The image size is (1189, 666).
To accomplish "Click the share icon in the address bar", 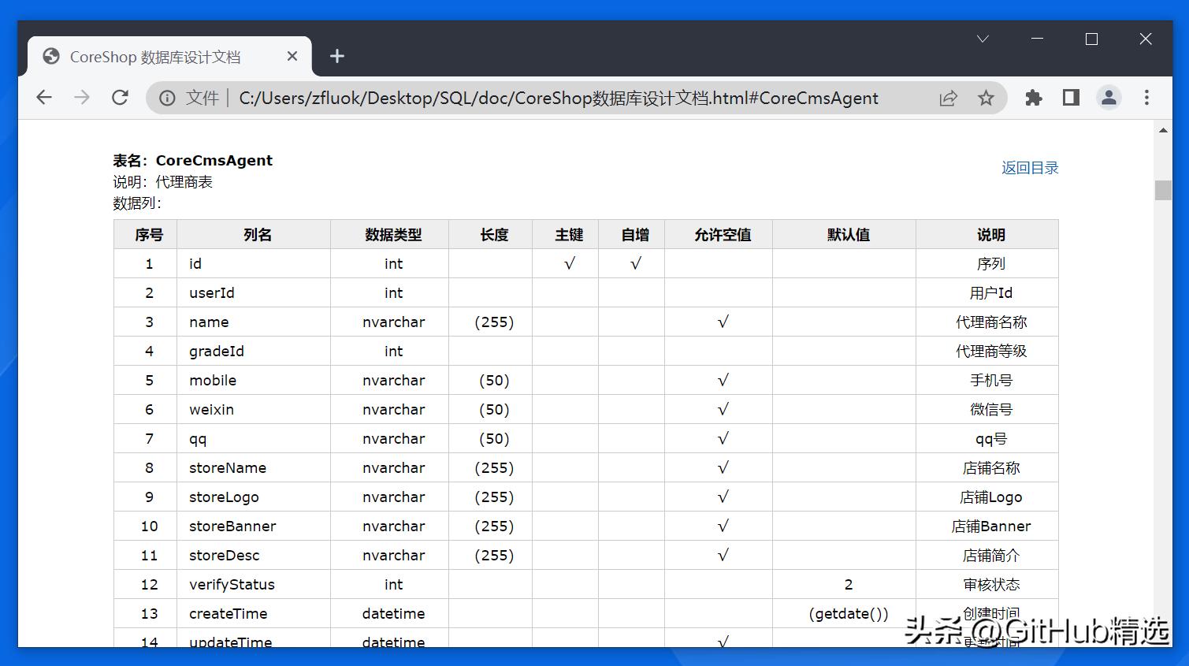I will (948, 98).
